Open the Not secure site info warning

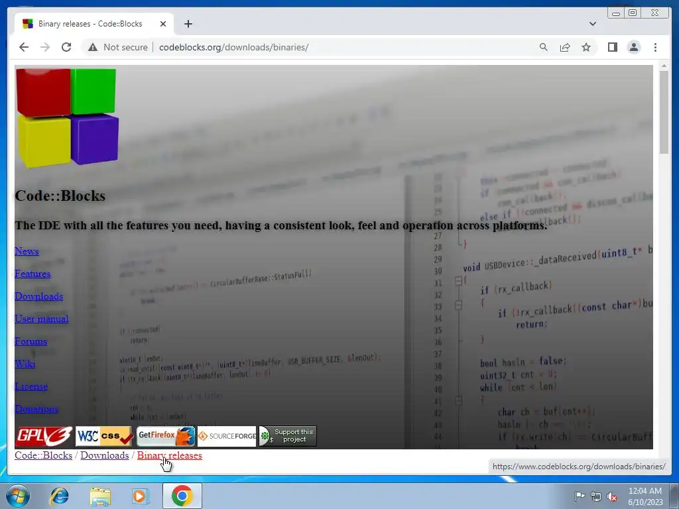[117, 47]
